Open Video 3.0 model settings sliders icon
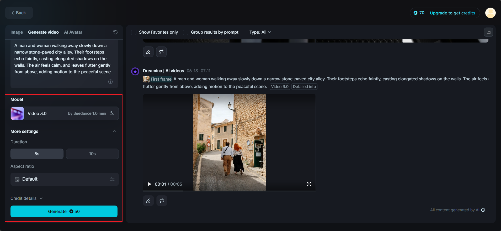Screen dimensions: 501x231 click(112, 113)
